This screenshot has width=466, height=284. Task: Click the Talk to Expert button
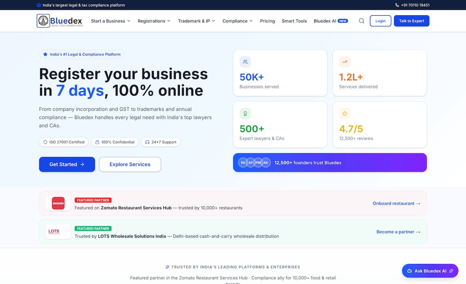coord(411,21)
